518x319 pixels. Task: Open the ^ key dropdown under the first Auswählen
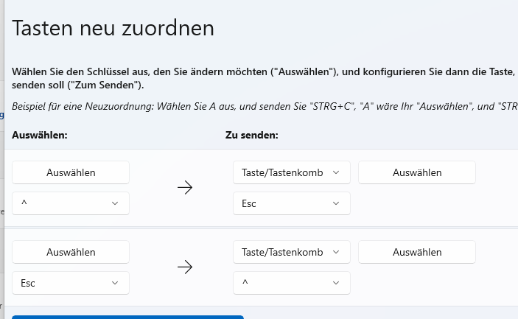tap(71, 203)
